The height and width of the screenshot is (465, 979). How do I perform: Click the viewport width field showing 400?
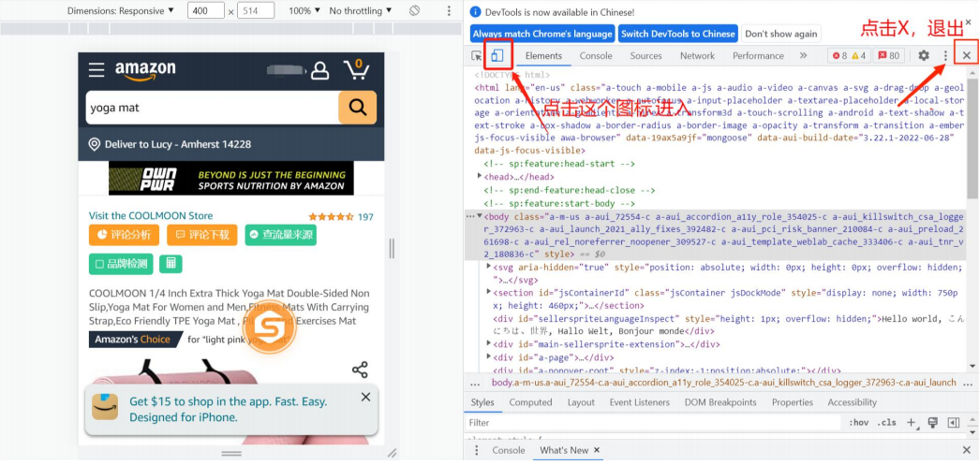click(205, 10)
